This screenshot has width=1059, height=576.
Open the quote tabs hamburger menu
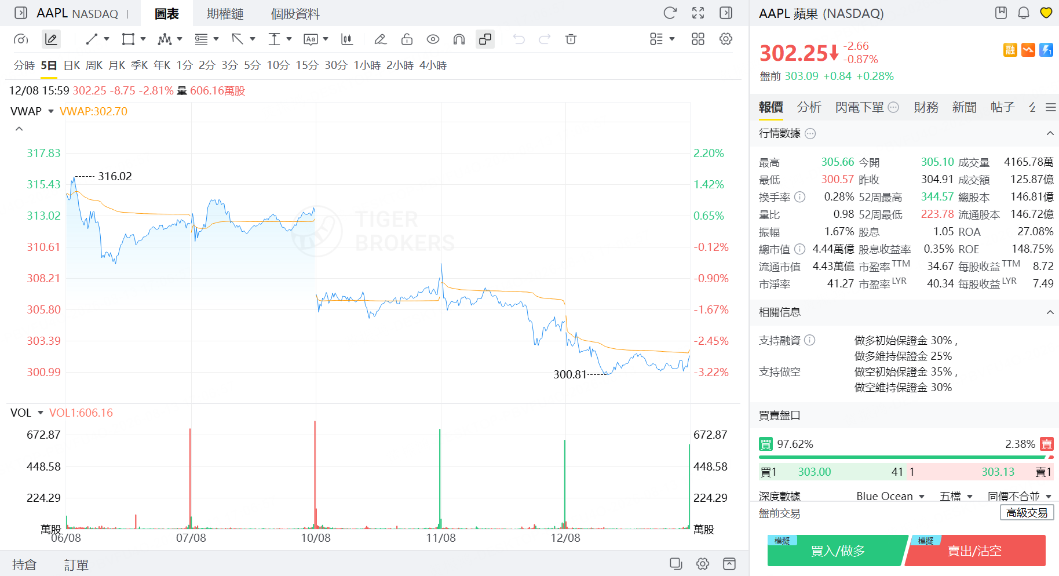click(1051, 107)
